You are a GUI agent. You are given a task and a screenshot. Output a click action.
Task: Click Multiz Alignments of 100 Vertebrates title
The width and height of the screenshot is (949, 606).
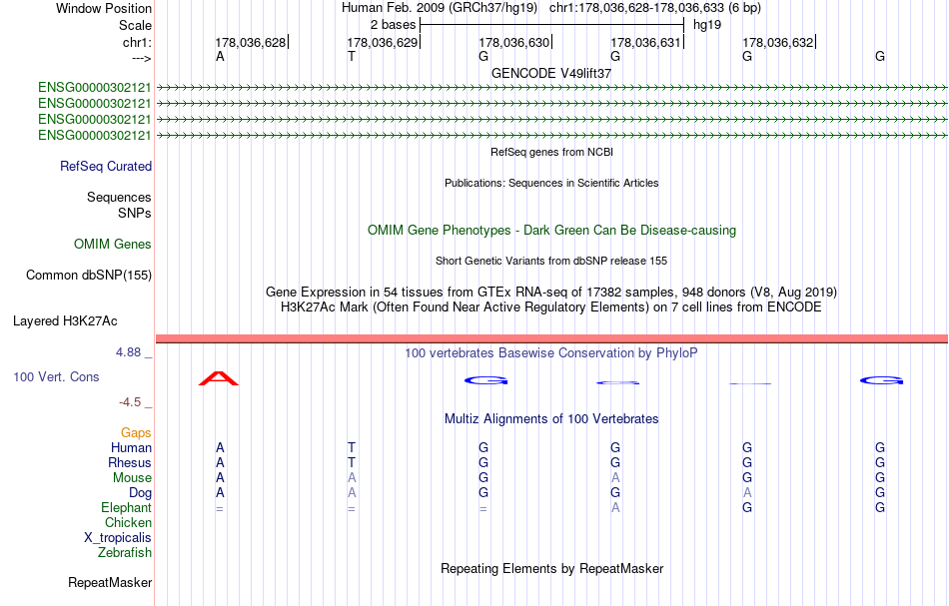tap(551, 419)
